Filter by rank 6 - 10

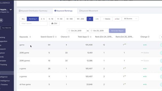coord(51,19)
